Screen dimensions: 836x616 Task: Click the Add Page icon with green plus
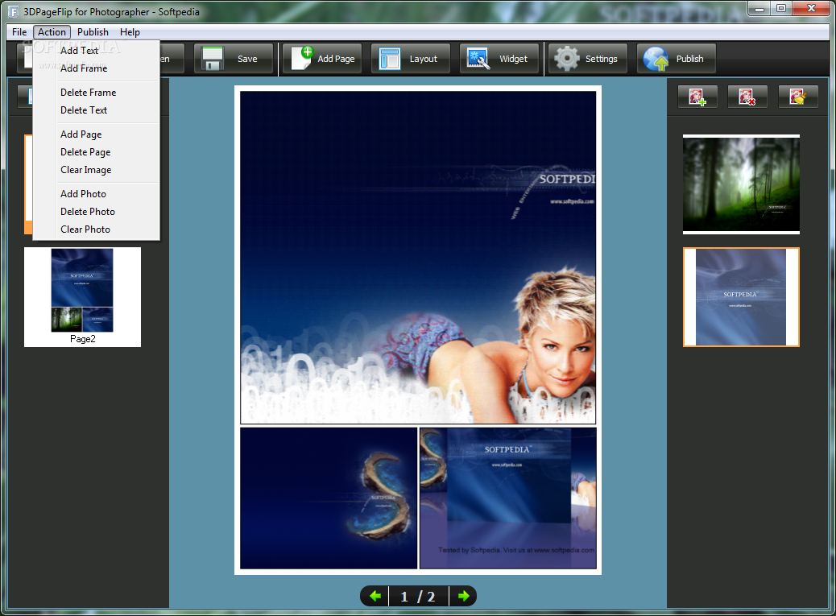(x=302, y=58)
